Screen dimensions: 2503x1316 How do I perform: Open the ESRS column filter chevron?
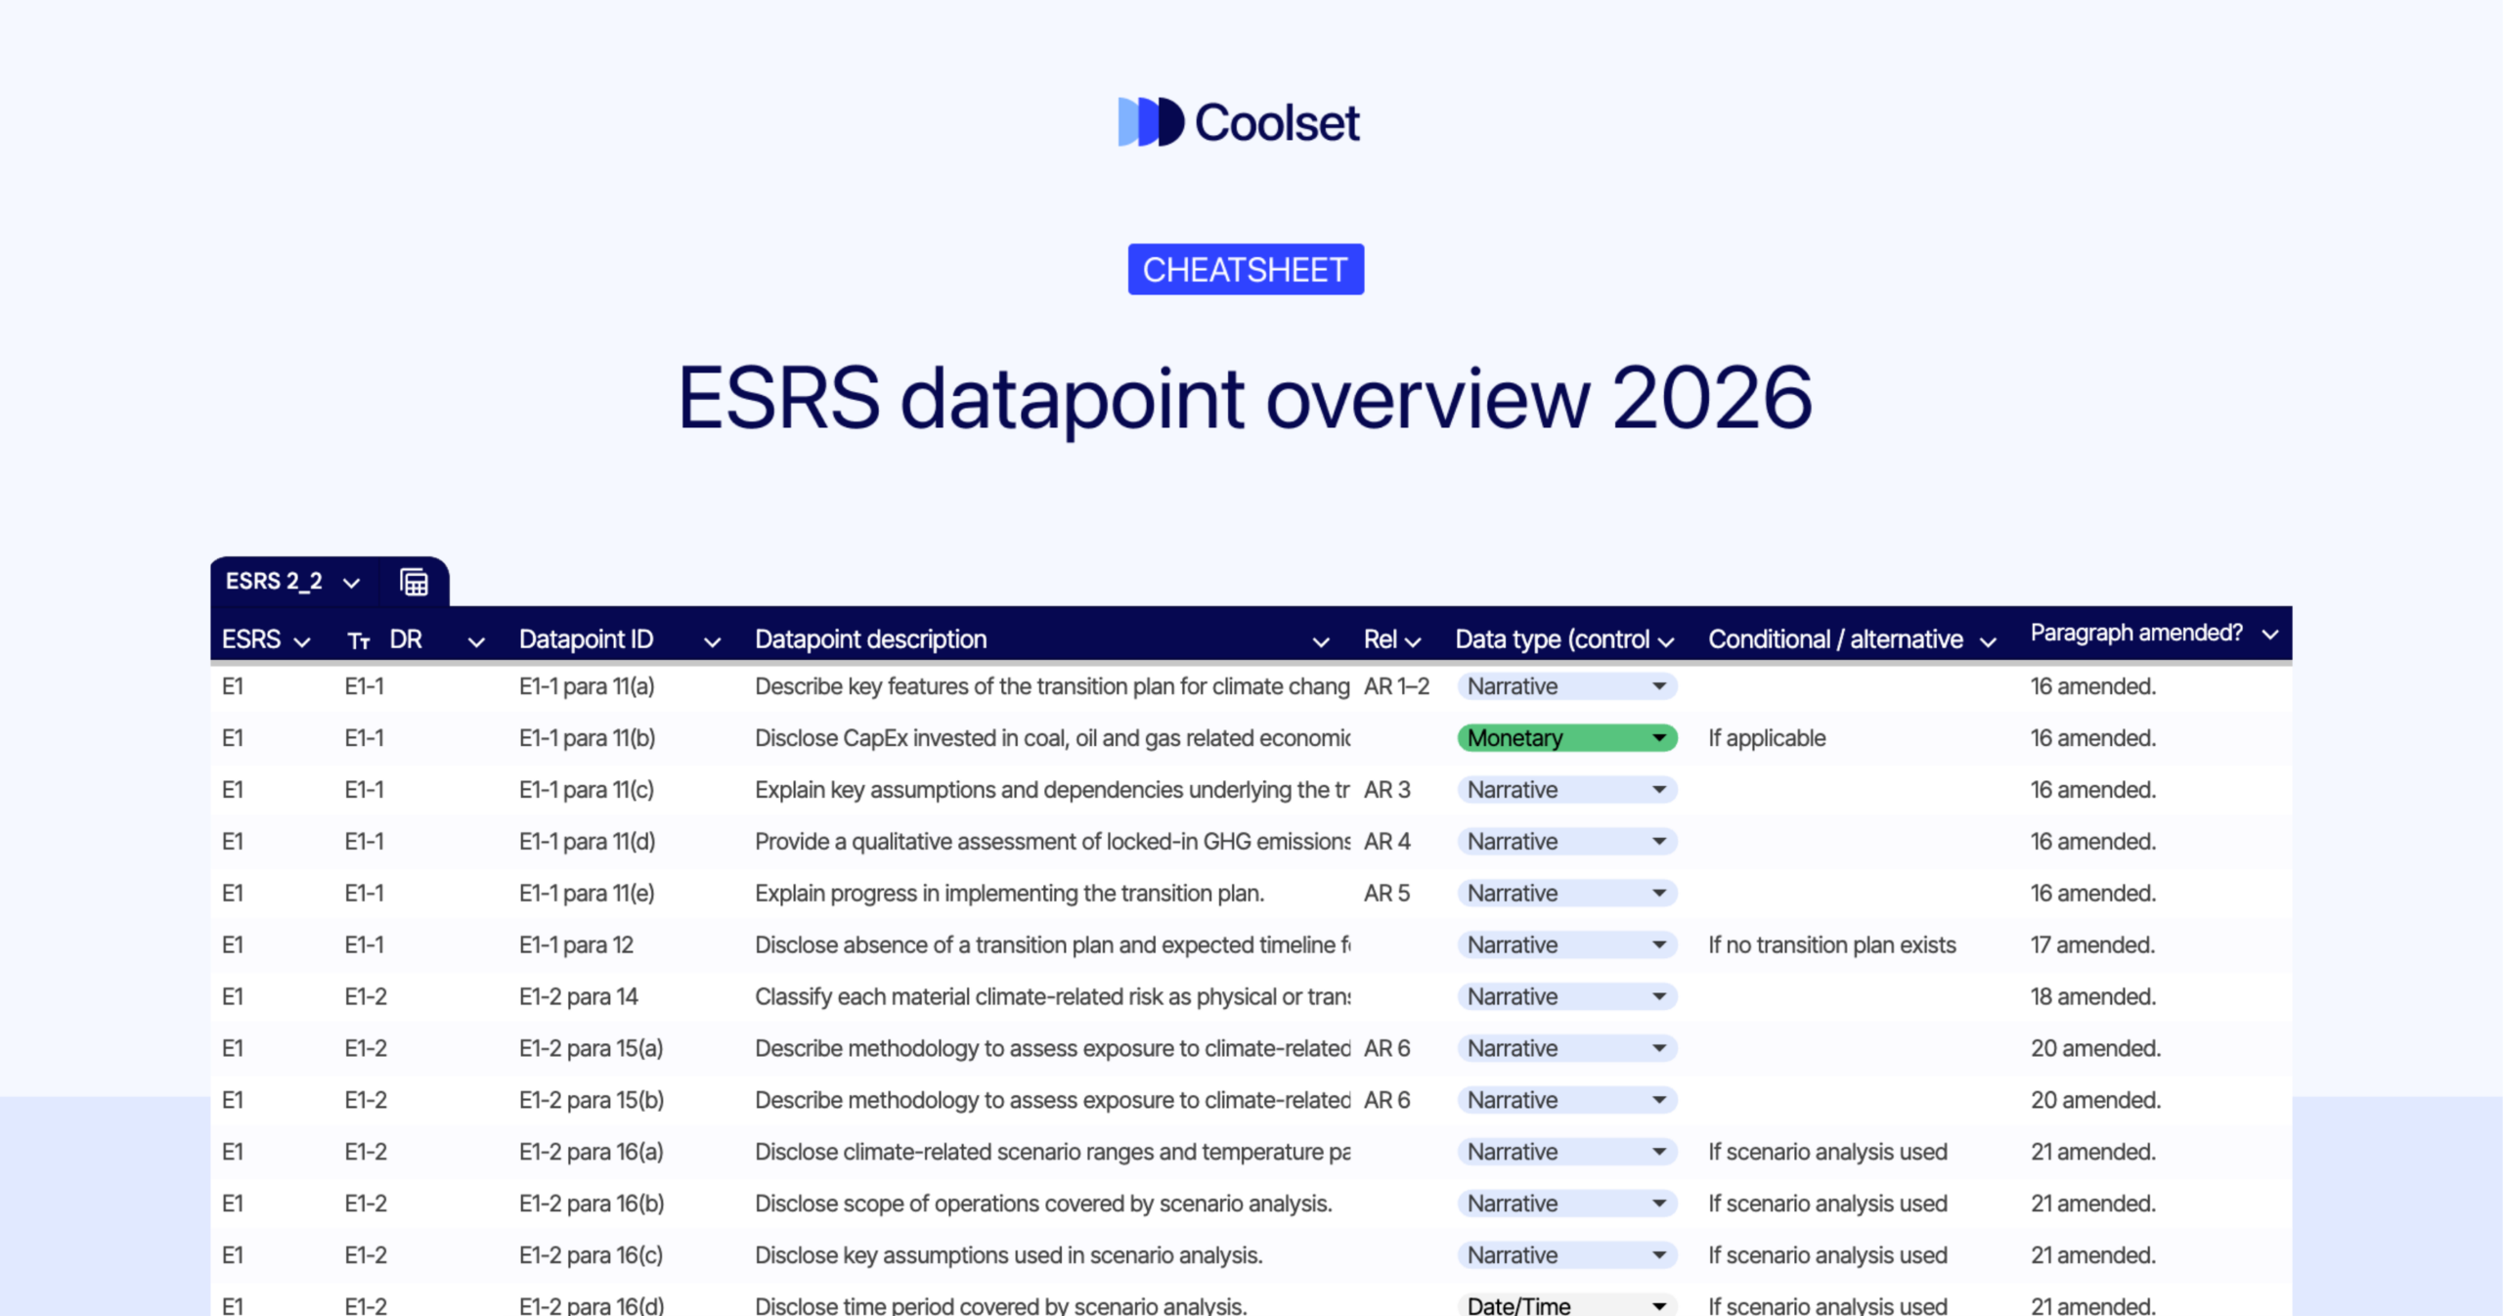click(302, 641)
